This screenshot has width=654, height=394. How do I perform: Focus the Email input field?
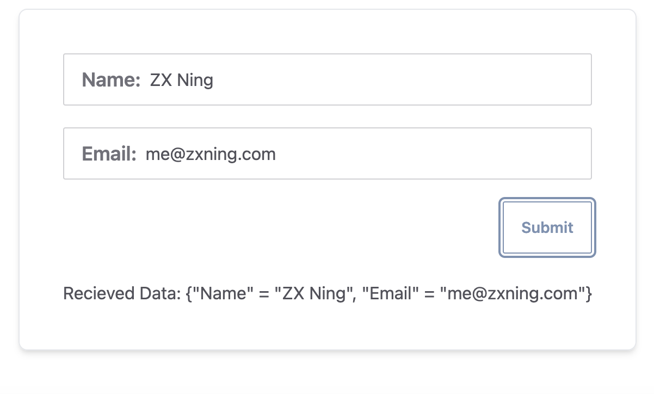click(x=328, y=153)
